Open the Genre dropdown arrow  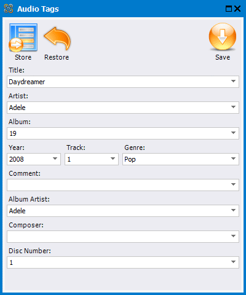[233, 159]
